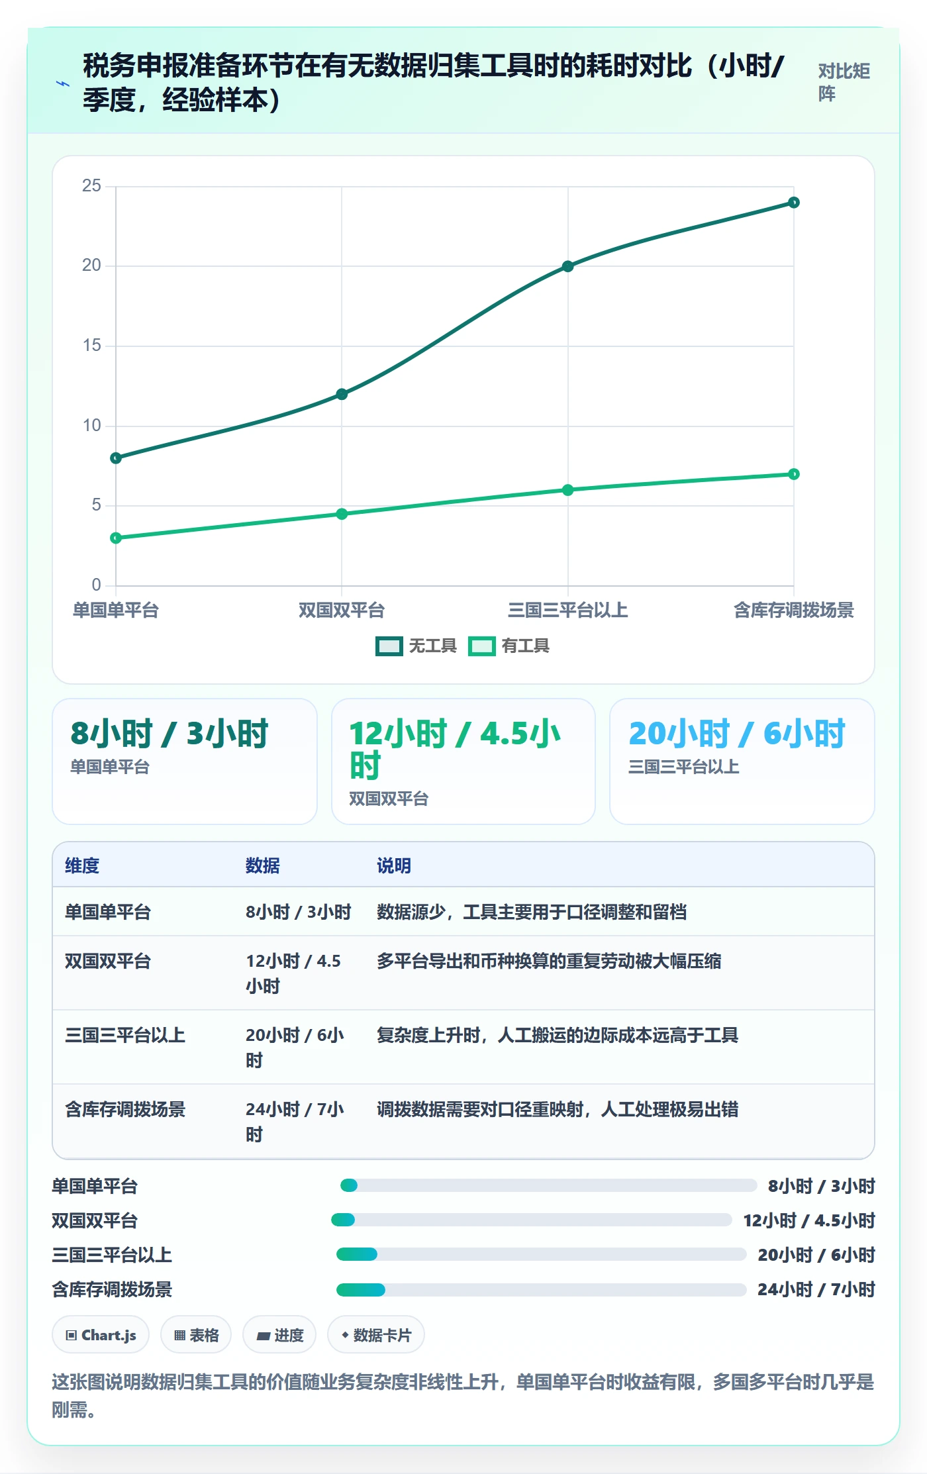Select the 无工具 data point at 单国单平台
Screen dimensions: 927x1474
[116, 458]
